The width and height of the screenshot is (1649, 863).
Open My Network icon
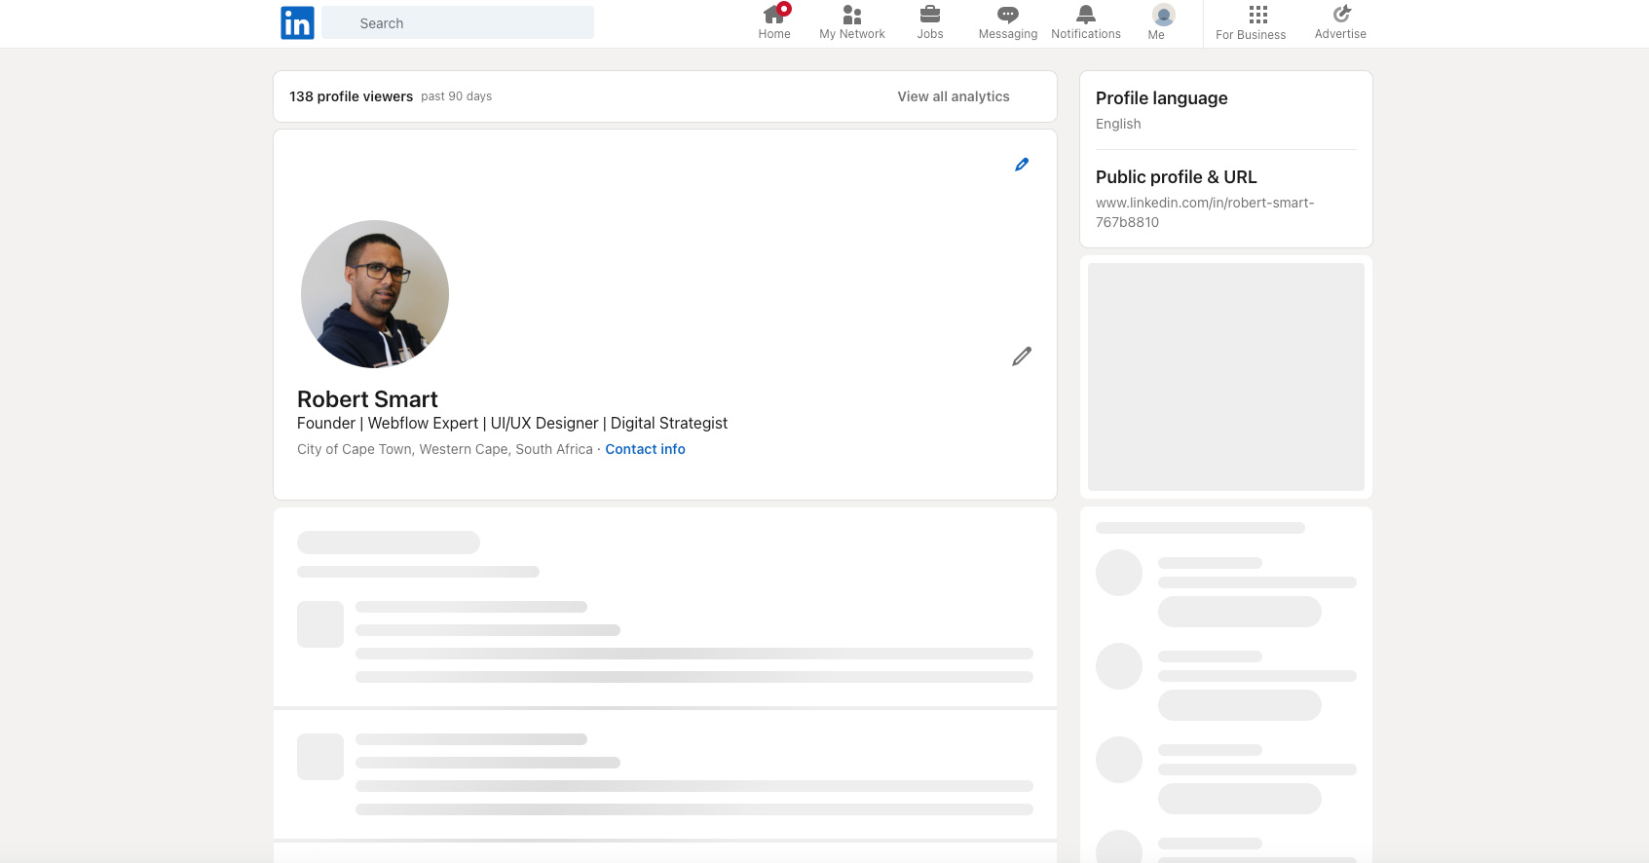tap(852, 15)
